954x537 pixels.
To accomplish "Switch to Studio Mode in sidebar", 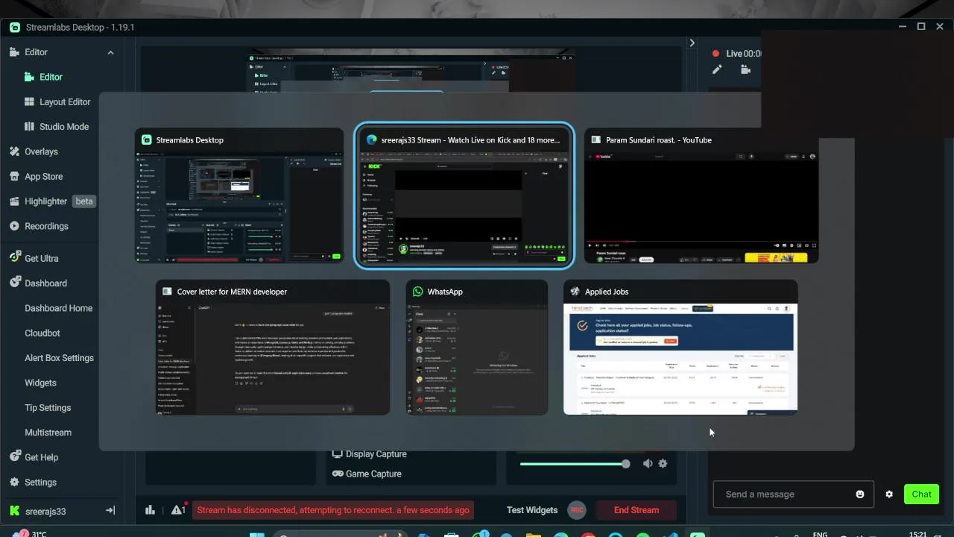I will (57, 127).
